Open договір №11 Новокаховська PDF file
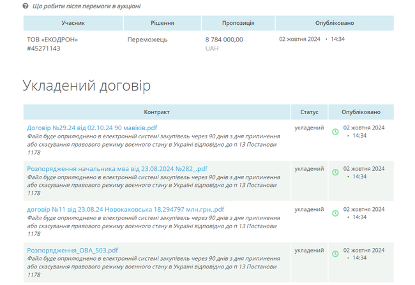This screenshot has height=285, width=415. click(x=125, y=209)
